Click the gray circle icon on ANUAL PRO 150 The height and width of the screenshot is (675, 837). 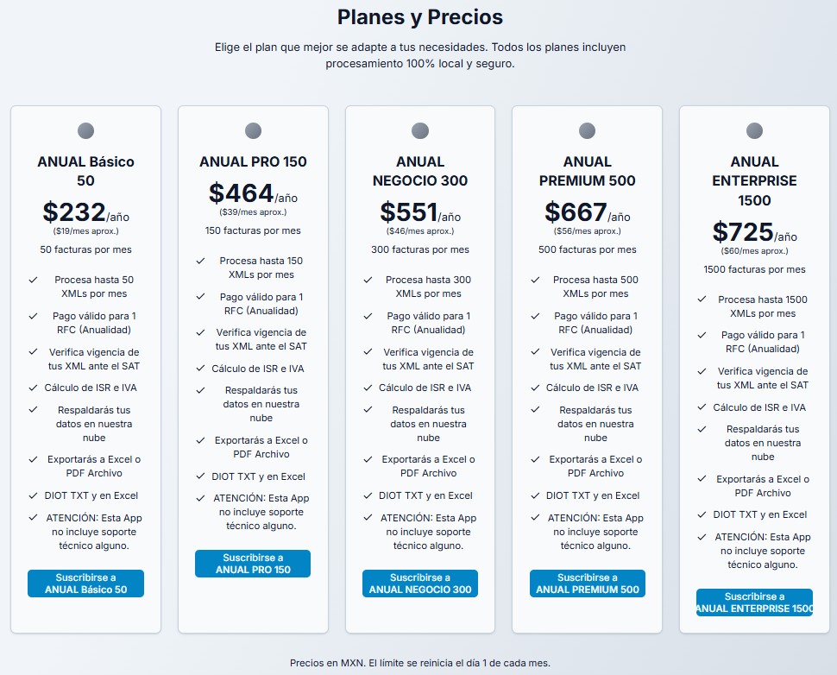tap(253, 131)
